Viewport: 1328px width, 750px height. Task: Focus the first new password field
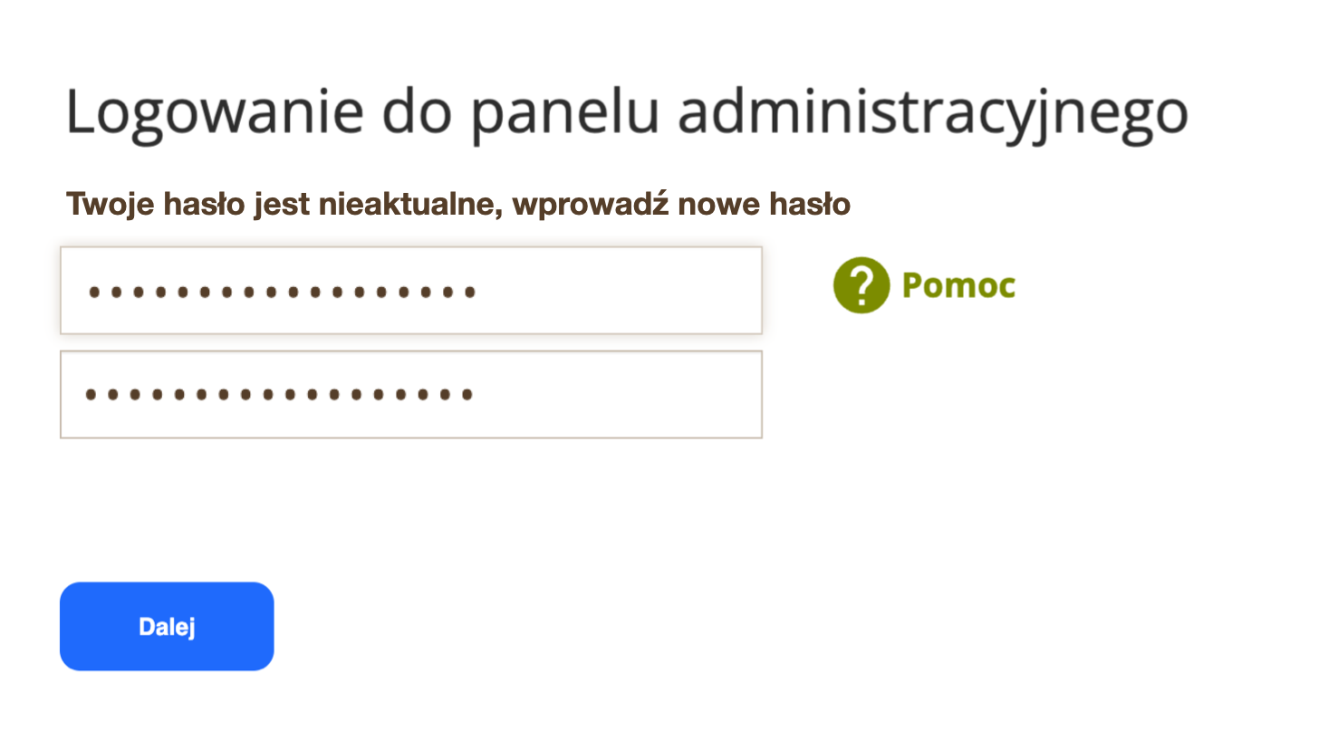click(x=410, y=290)
